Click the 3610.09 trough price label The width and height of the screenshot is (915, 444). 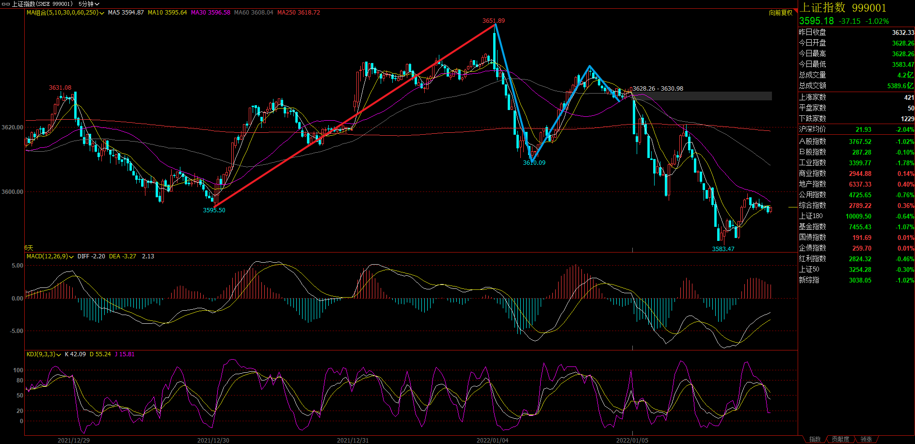coord(534,163)
